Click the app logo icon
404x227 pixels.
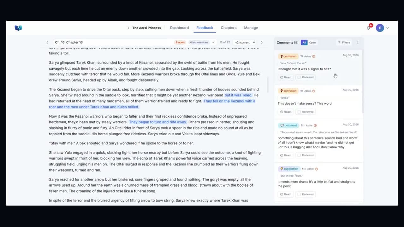coord(18,28)
